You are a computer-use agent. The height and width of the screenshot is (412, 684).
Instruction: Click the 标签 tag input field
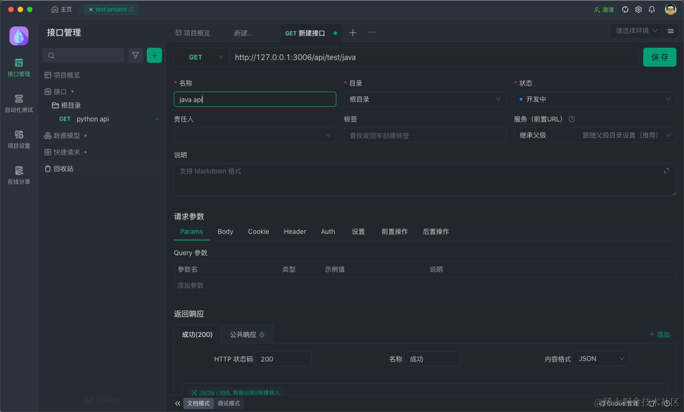(425, 135)
